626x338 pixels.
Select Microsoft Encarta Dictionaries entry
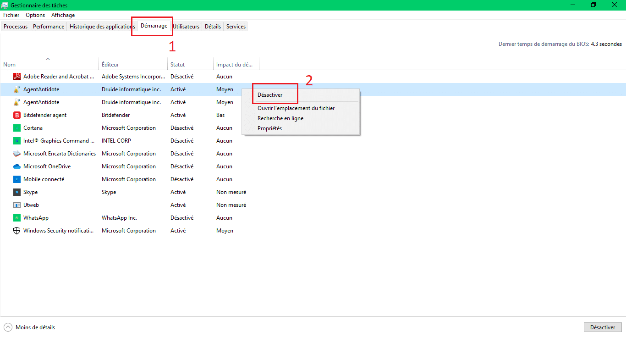click(60, 154)
